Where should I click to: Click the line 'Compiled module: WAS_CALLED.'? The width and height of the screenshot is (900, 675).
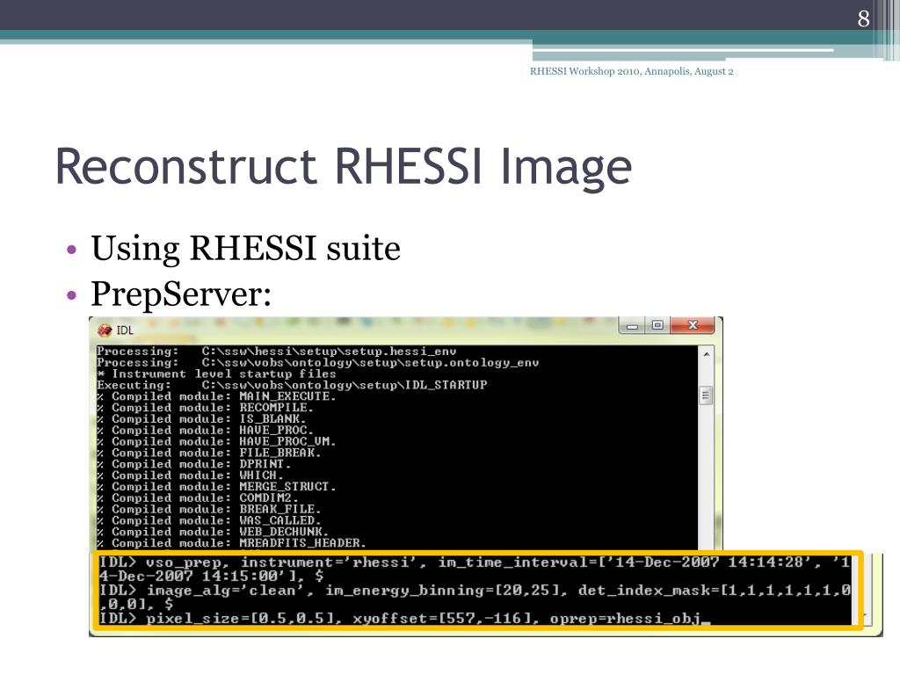point(208,520)
